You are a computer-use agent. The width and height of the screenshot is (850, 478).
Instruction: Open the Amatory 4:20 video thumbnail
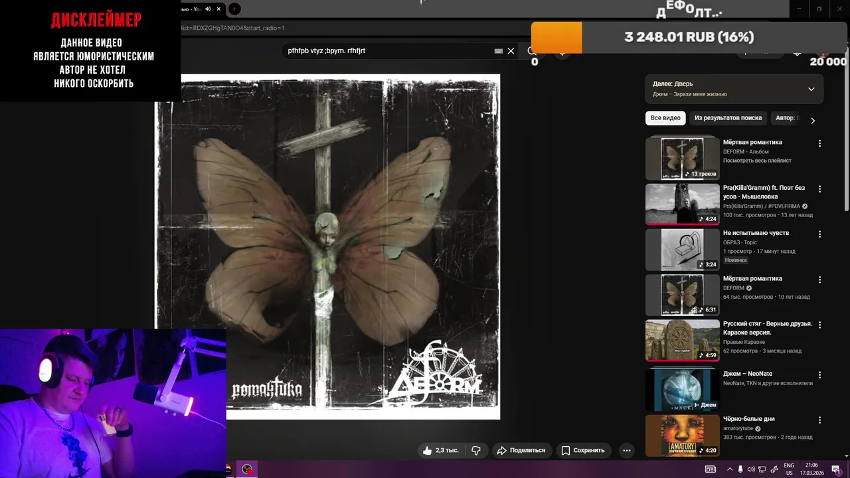tap(683, 436)
